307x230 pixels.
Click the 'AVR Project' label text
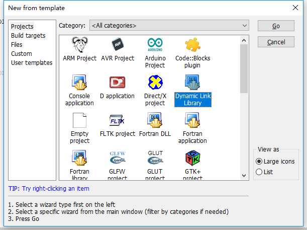(x=118, y=58)
